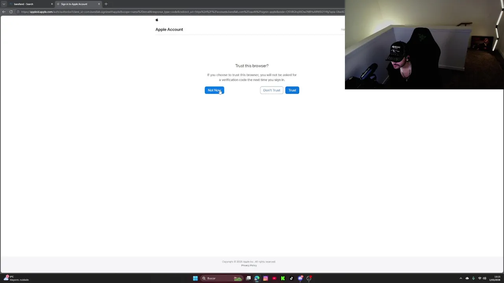This screenshot has width=504, height=283.
Task: Click the Not Now button
Action: coord(214,90)
